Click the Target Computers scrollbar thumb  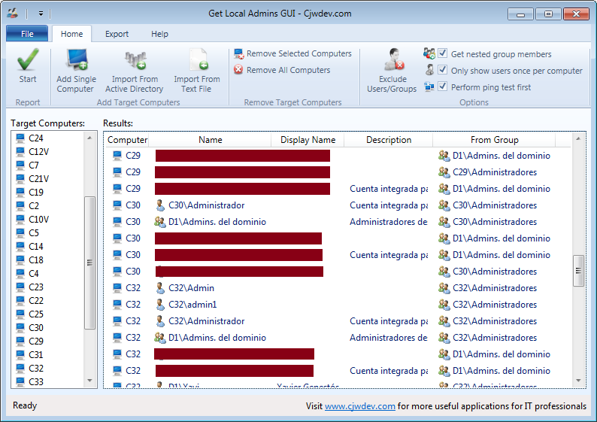tap(90, 263)
